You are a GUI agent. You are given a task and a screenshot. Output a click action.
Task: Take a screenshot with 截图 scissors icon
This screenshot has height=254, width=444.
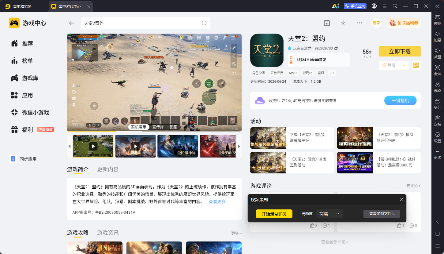438,87
